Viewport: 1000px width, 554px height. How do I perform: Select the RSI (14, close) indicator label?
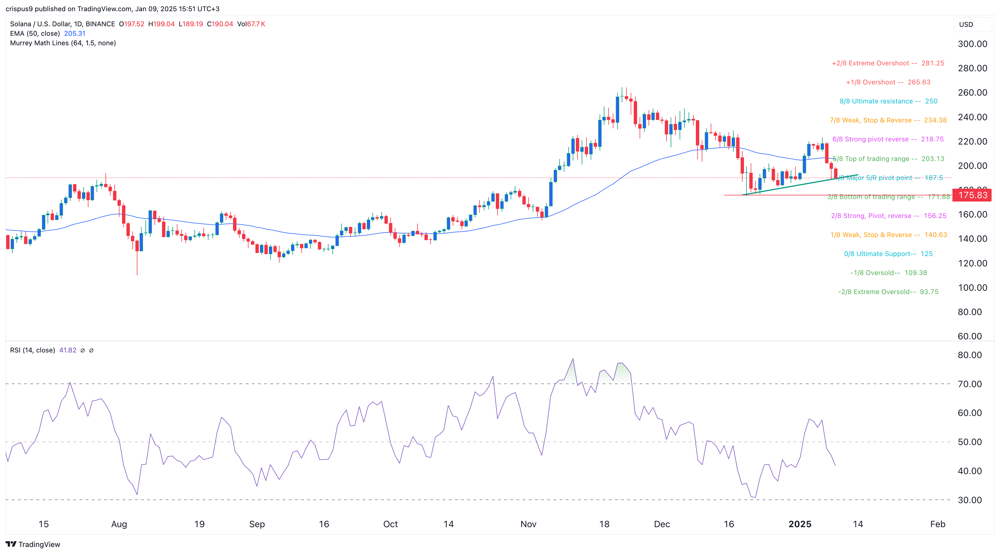point(33,350)
